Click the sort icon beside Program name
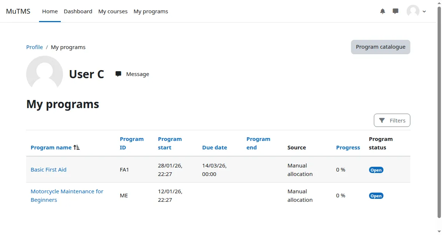 pyautogui.click(x=76, y=147)
